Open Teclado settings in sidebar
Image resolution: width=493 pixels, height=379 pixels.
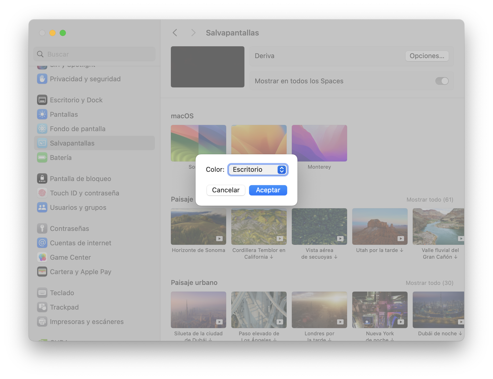coord(62,293)
